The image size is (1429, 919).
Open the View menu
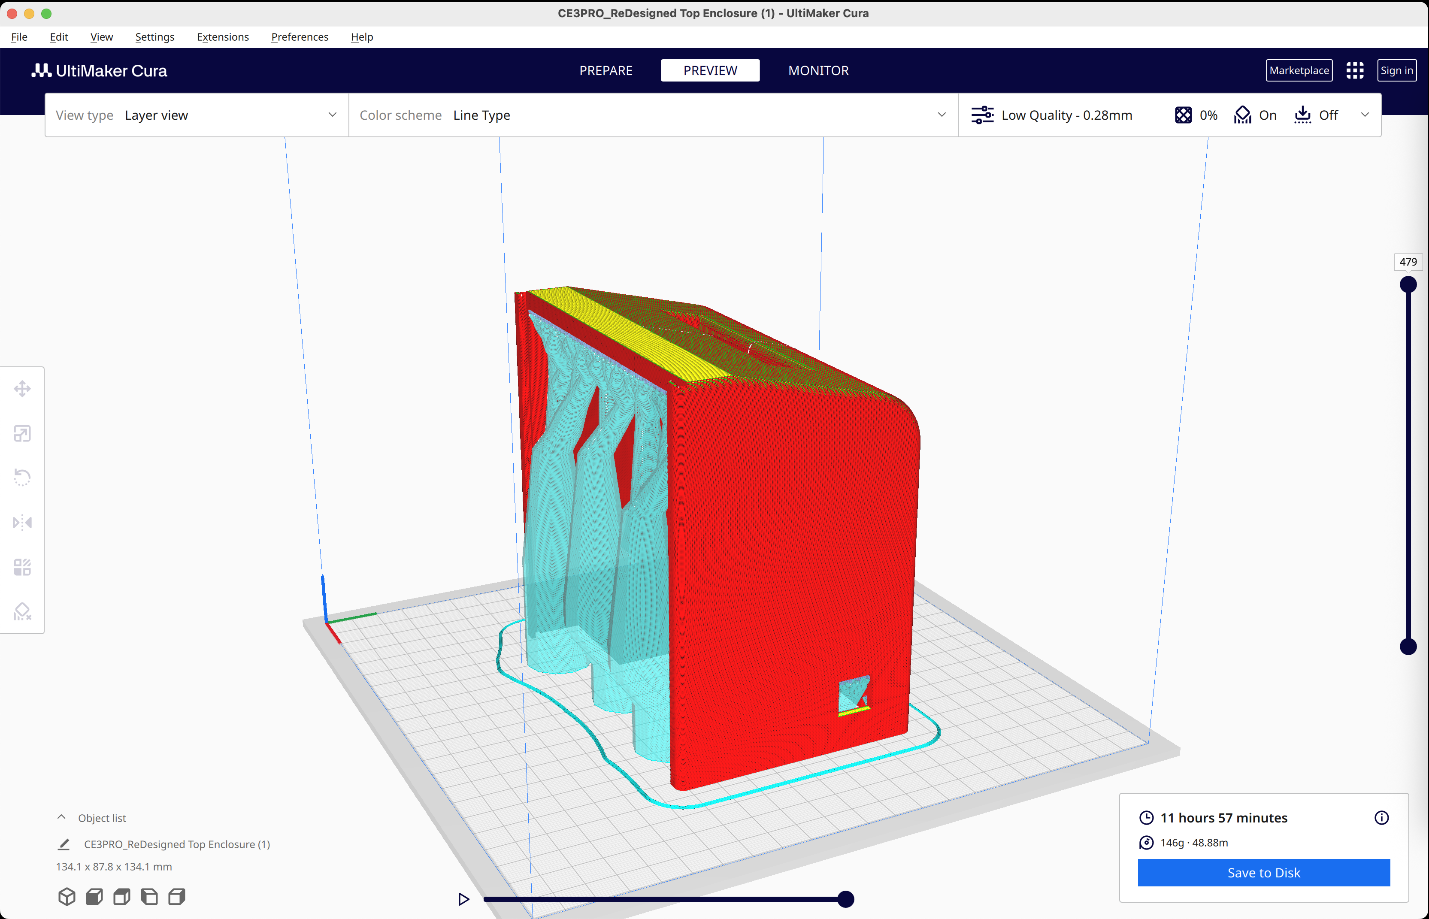coord(101,37)
